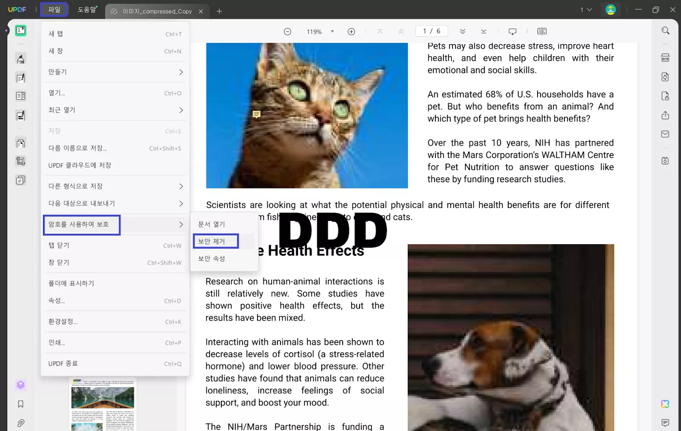Open the page display layout icon
The width and height of the screenshot is (681, 431).
[x=542, y=31]
